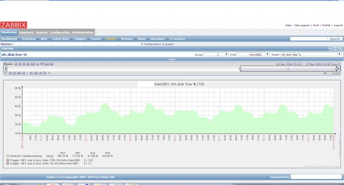Click the fullscreen icon in Graphs header
Image resolution: width=344 pixels, height=185 pixels.
[x=340, y=49]
